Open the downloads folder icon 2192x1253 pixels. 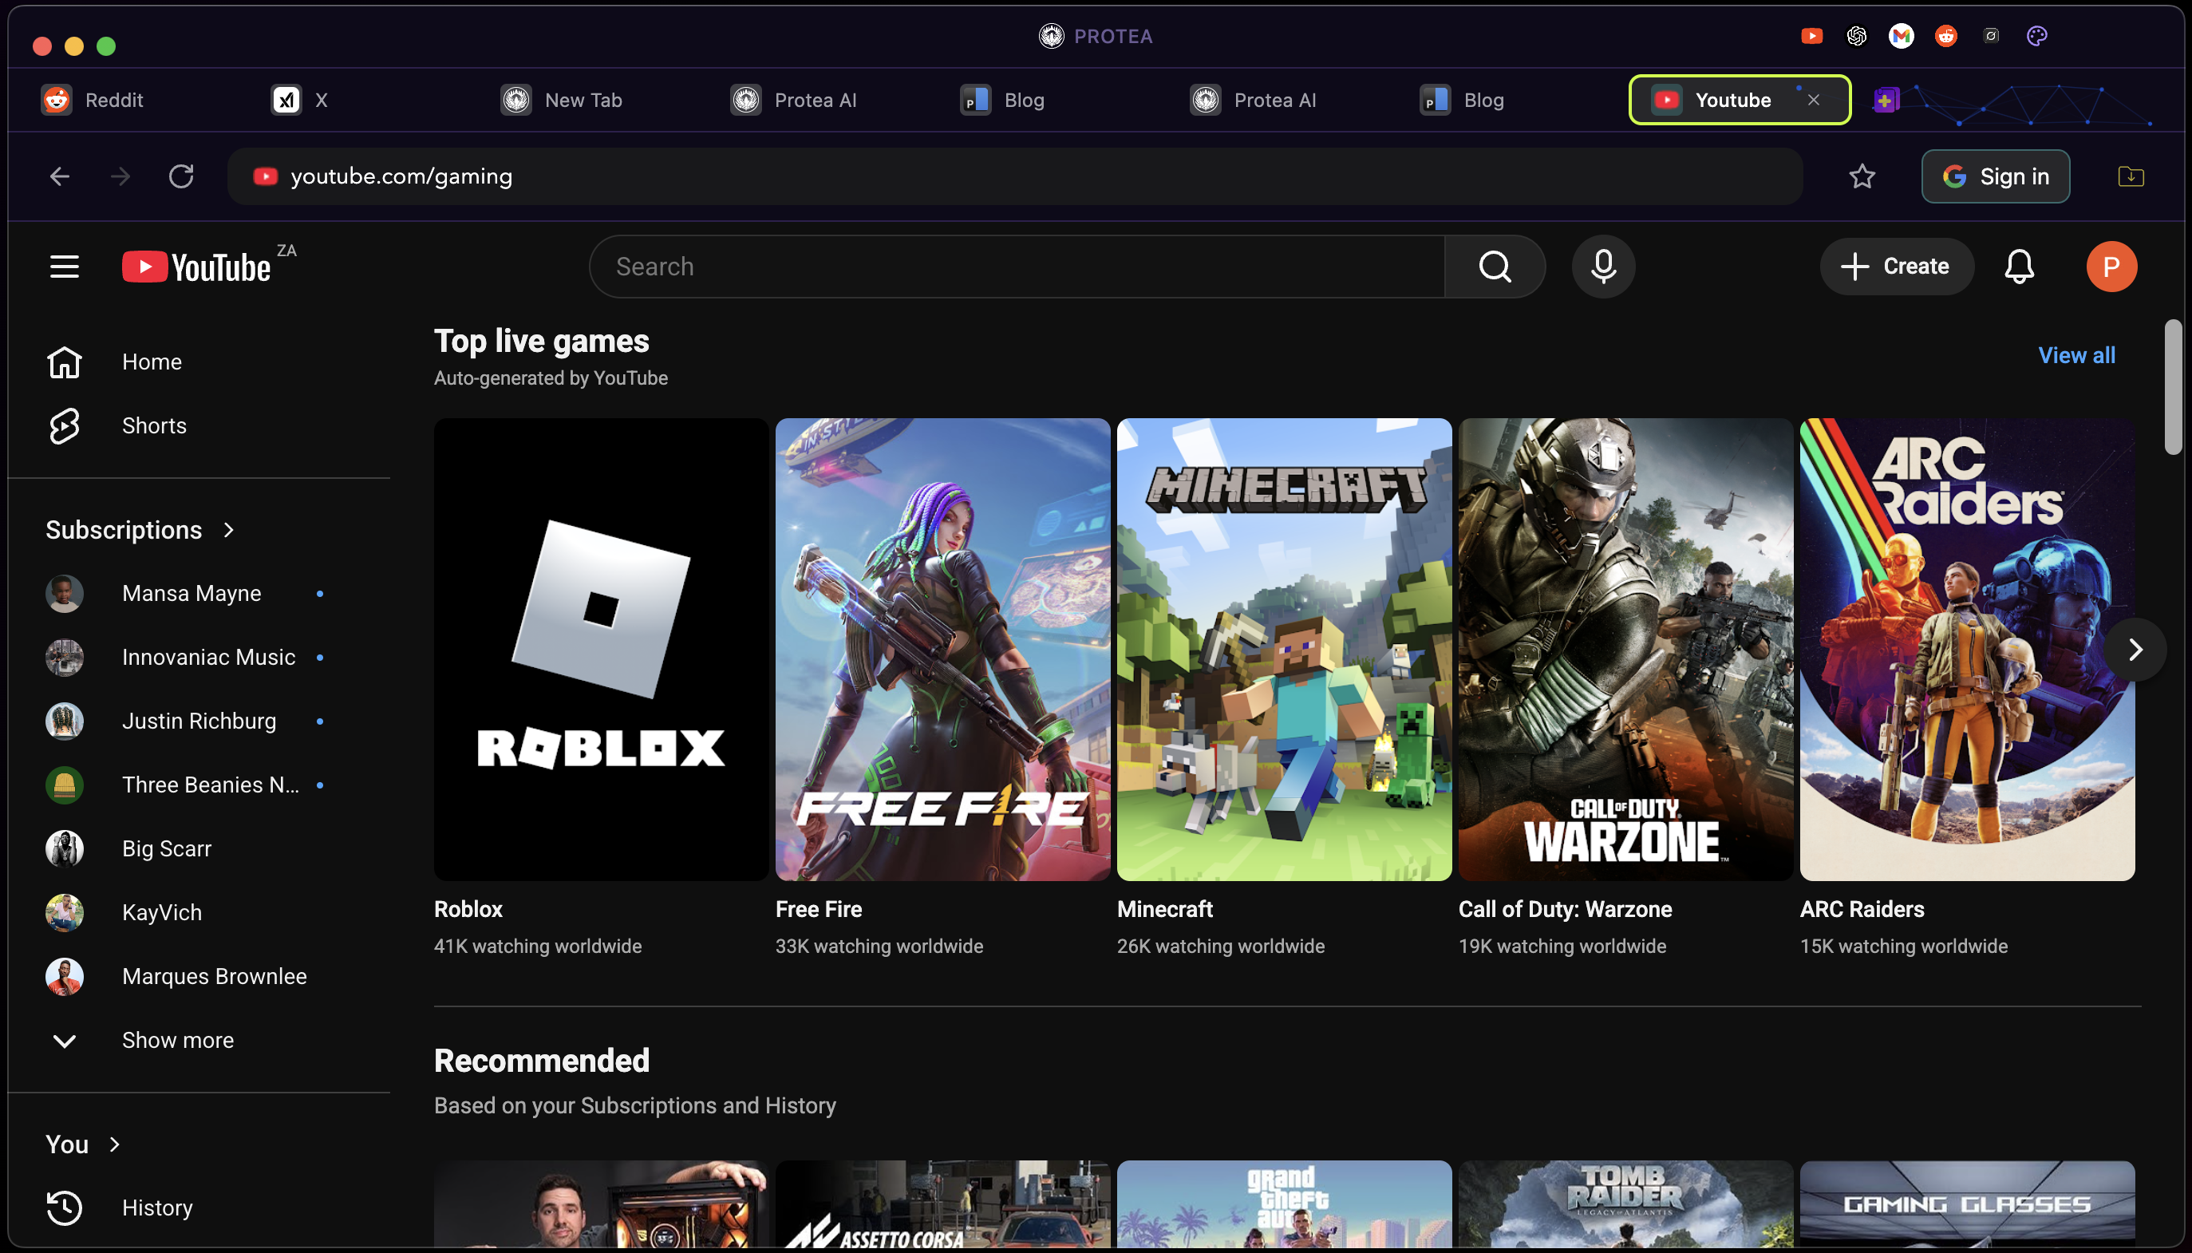pyautogui.click(x=2130, y=176)
